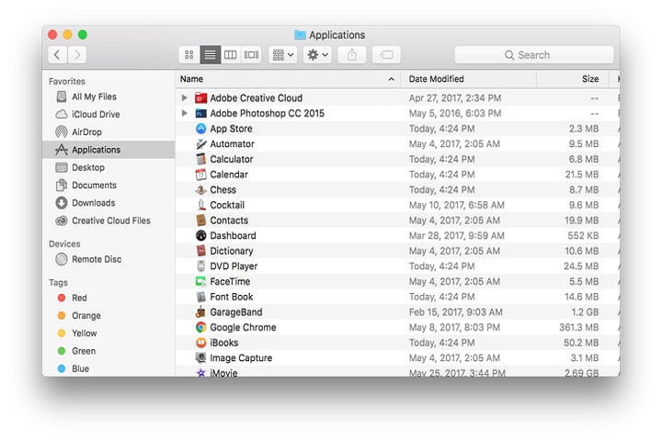Click the App Store app icon
662x441 pixels.
point(201,129)
